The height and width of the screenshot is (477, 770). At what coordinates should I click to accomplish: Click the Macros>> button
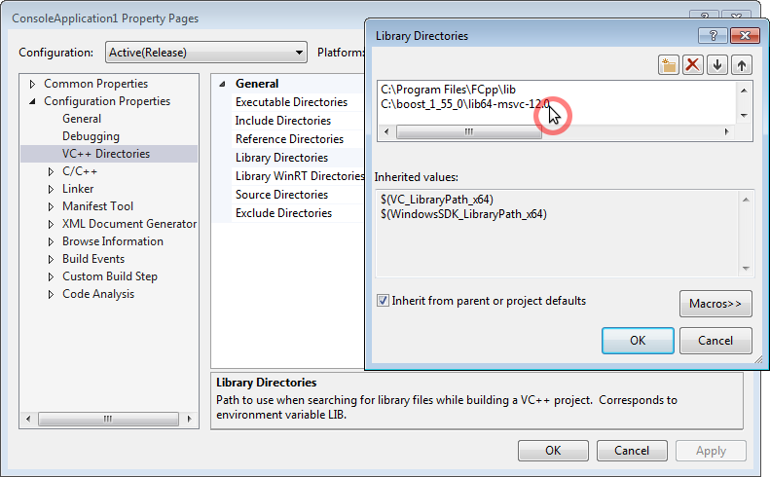715,304
